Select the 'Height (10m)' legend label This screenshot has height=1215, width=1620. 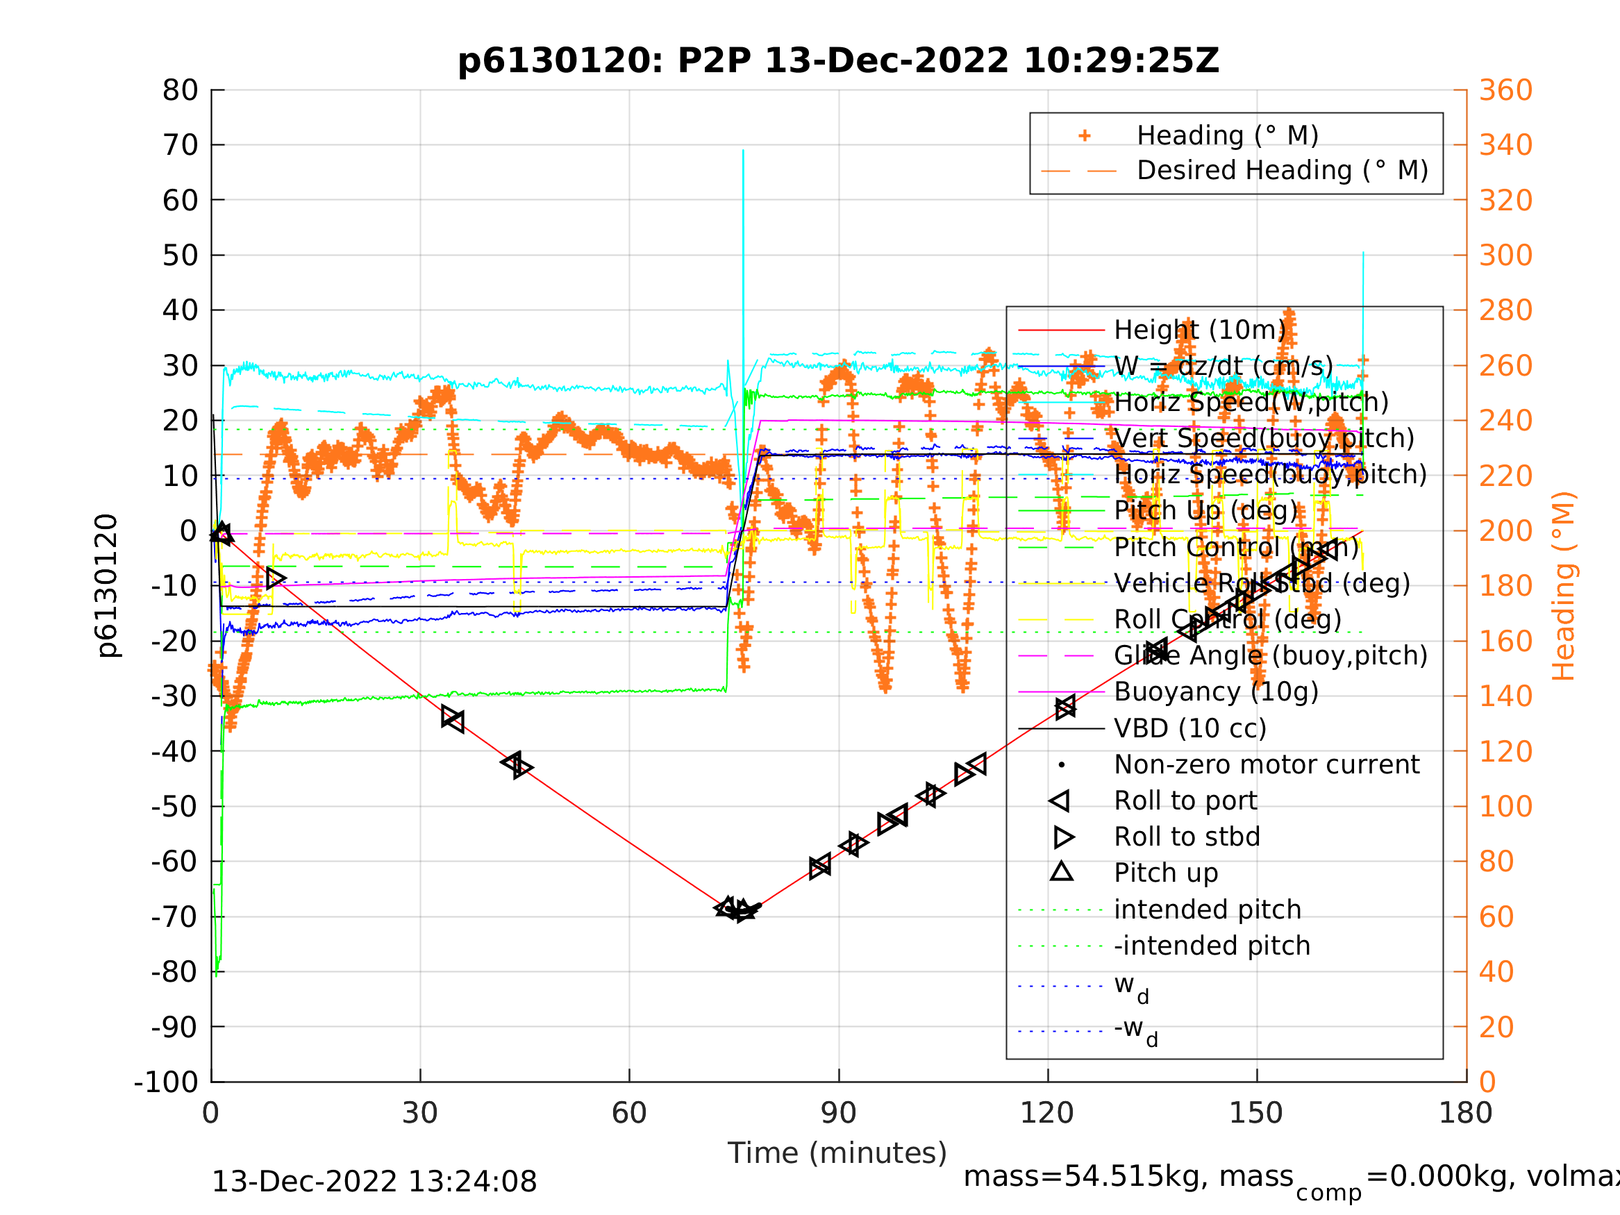click(x=1200, y=330)
